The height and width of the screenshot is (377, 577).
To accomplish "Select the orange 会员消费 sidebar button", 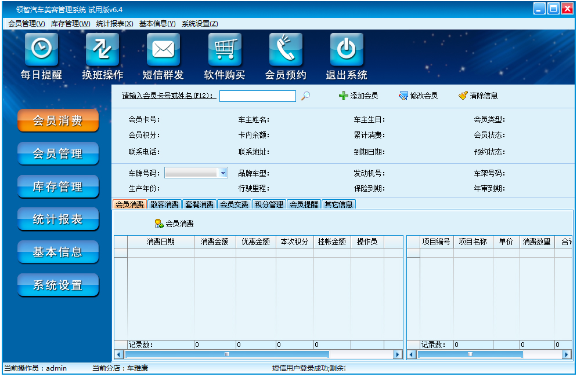I will coord(58,120).
